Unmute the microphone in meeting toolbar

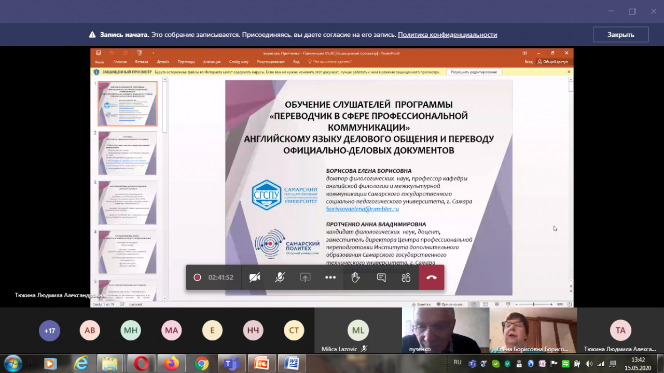point(280,278)
